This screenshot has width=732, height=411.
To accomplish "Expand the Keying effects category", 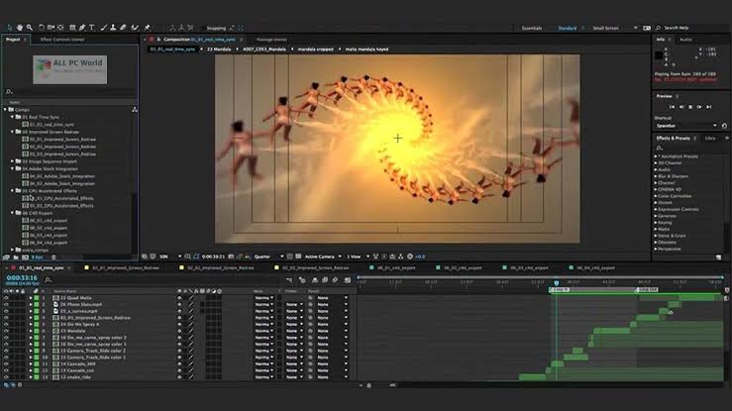I will coord(656,223).
